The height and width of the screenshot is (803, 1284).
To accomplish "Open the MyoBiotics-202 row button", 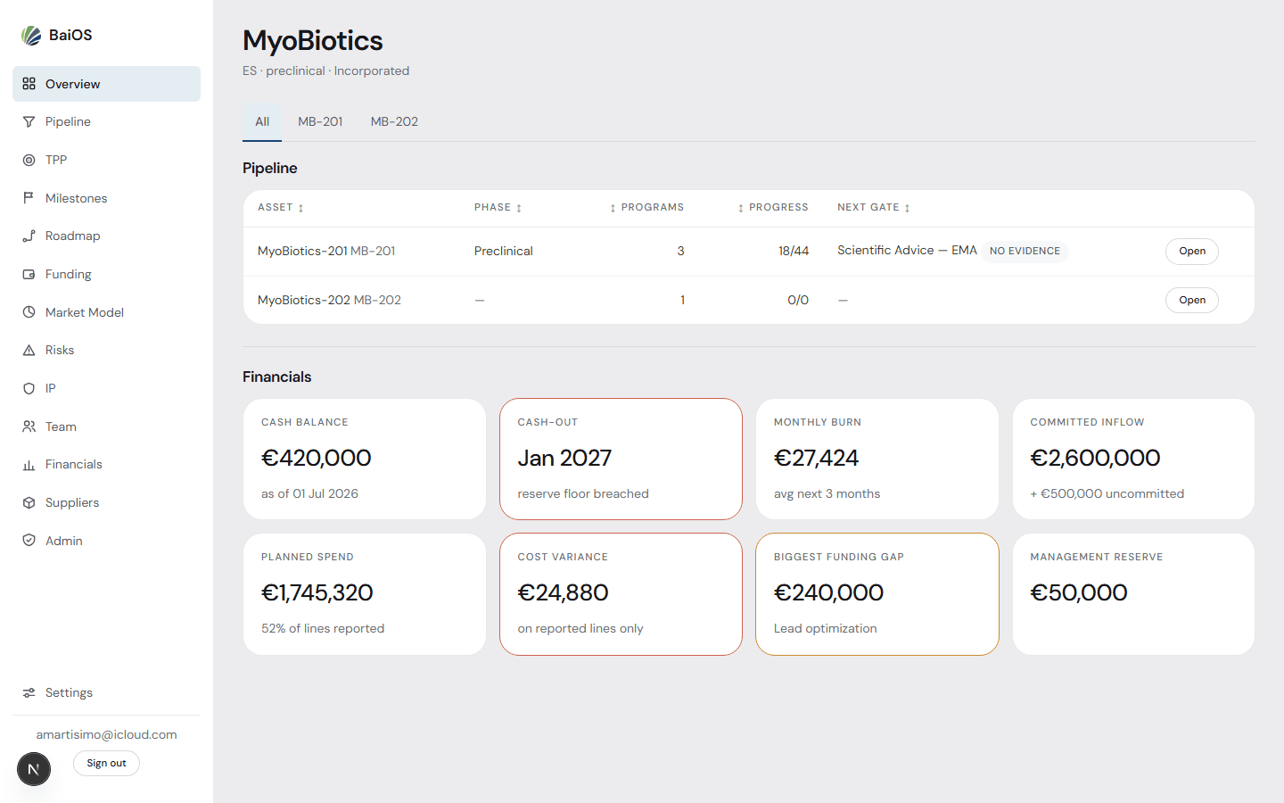I will tap(1191, 301).
